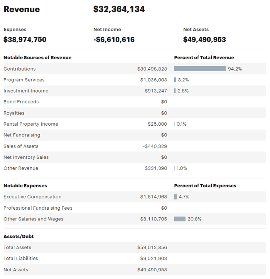
Task: Click the Bond Proceeds row label
Action: coord(21,102)
